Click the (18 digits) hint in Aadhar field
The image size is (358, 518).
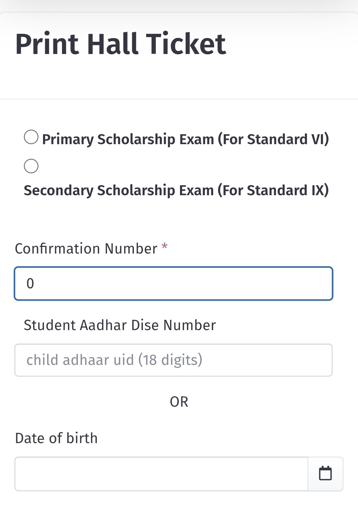coord(170,360)
